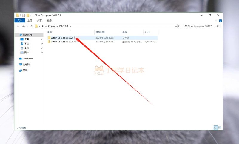Viewport: 239px width, 144px height.
Task: Open the address bar history dropdown
Action: coord(176,26)
